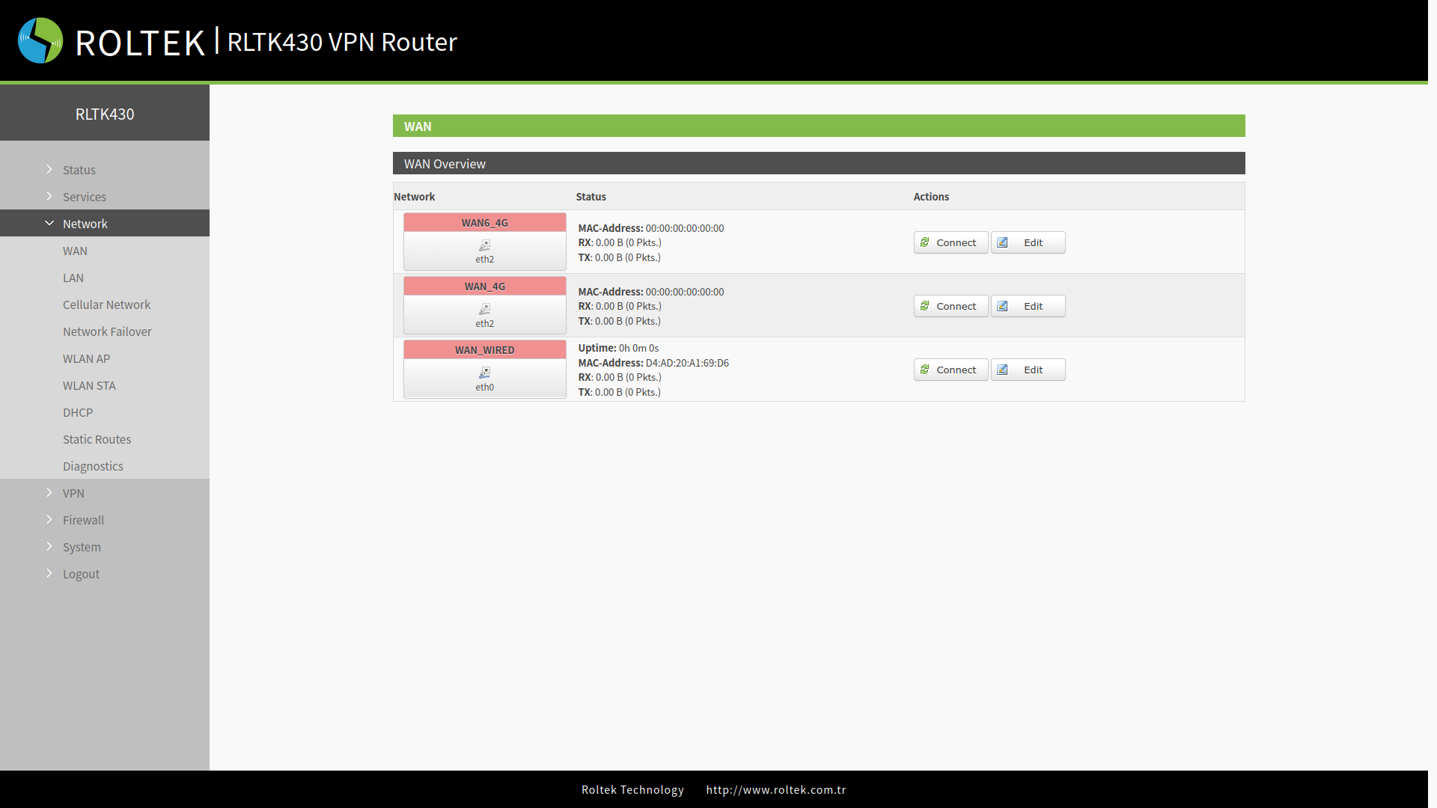This screenshot has height=808, width=1437.
Task: Expand the System menu chevron
Action: tap(49, 546)
